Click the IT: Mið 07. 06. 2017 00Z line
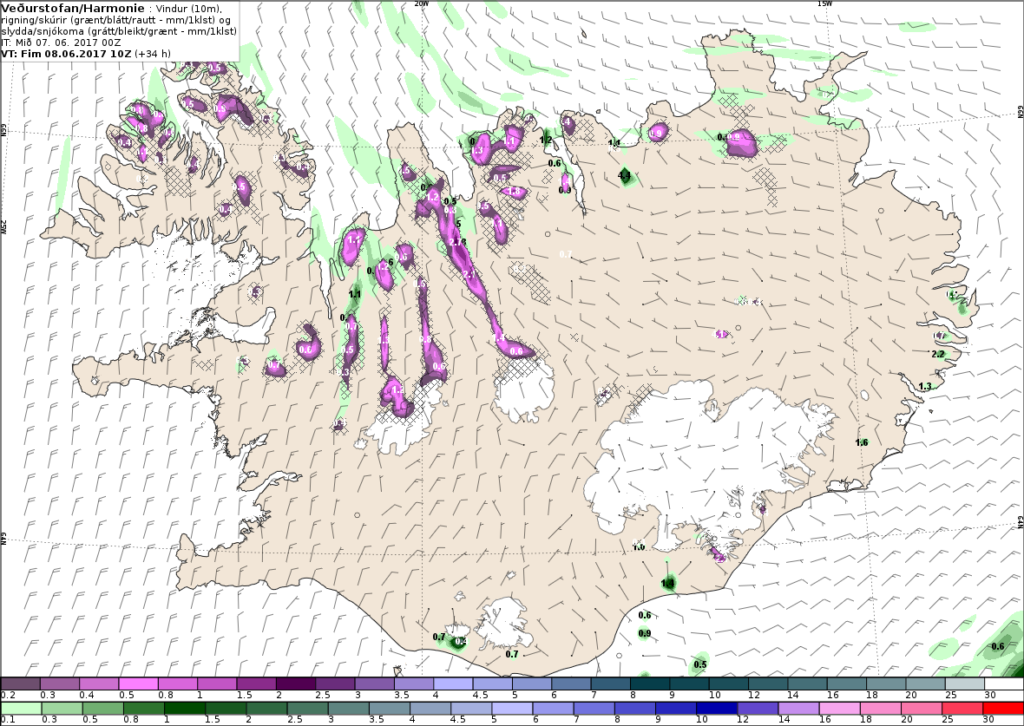The height and width of the screenshot is (726, 1024). point(61,43)
